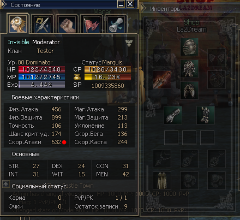Image resolution: width=240 pixels, height=220 pixels.
Task: Select the empty shield slot
Action: click(x=217, y=80)
